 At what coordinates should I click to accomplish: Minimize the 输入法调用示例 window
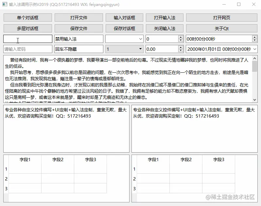click(x=224, y=4)
